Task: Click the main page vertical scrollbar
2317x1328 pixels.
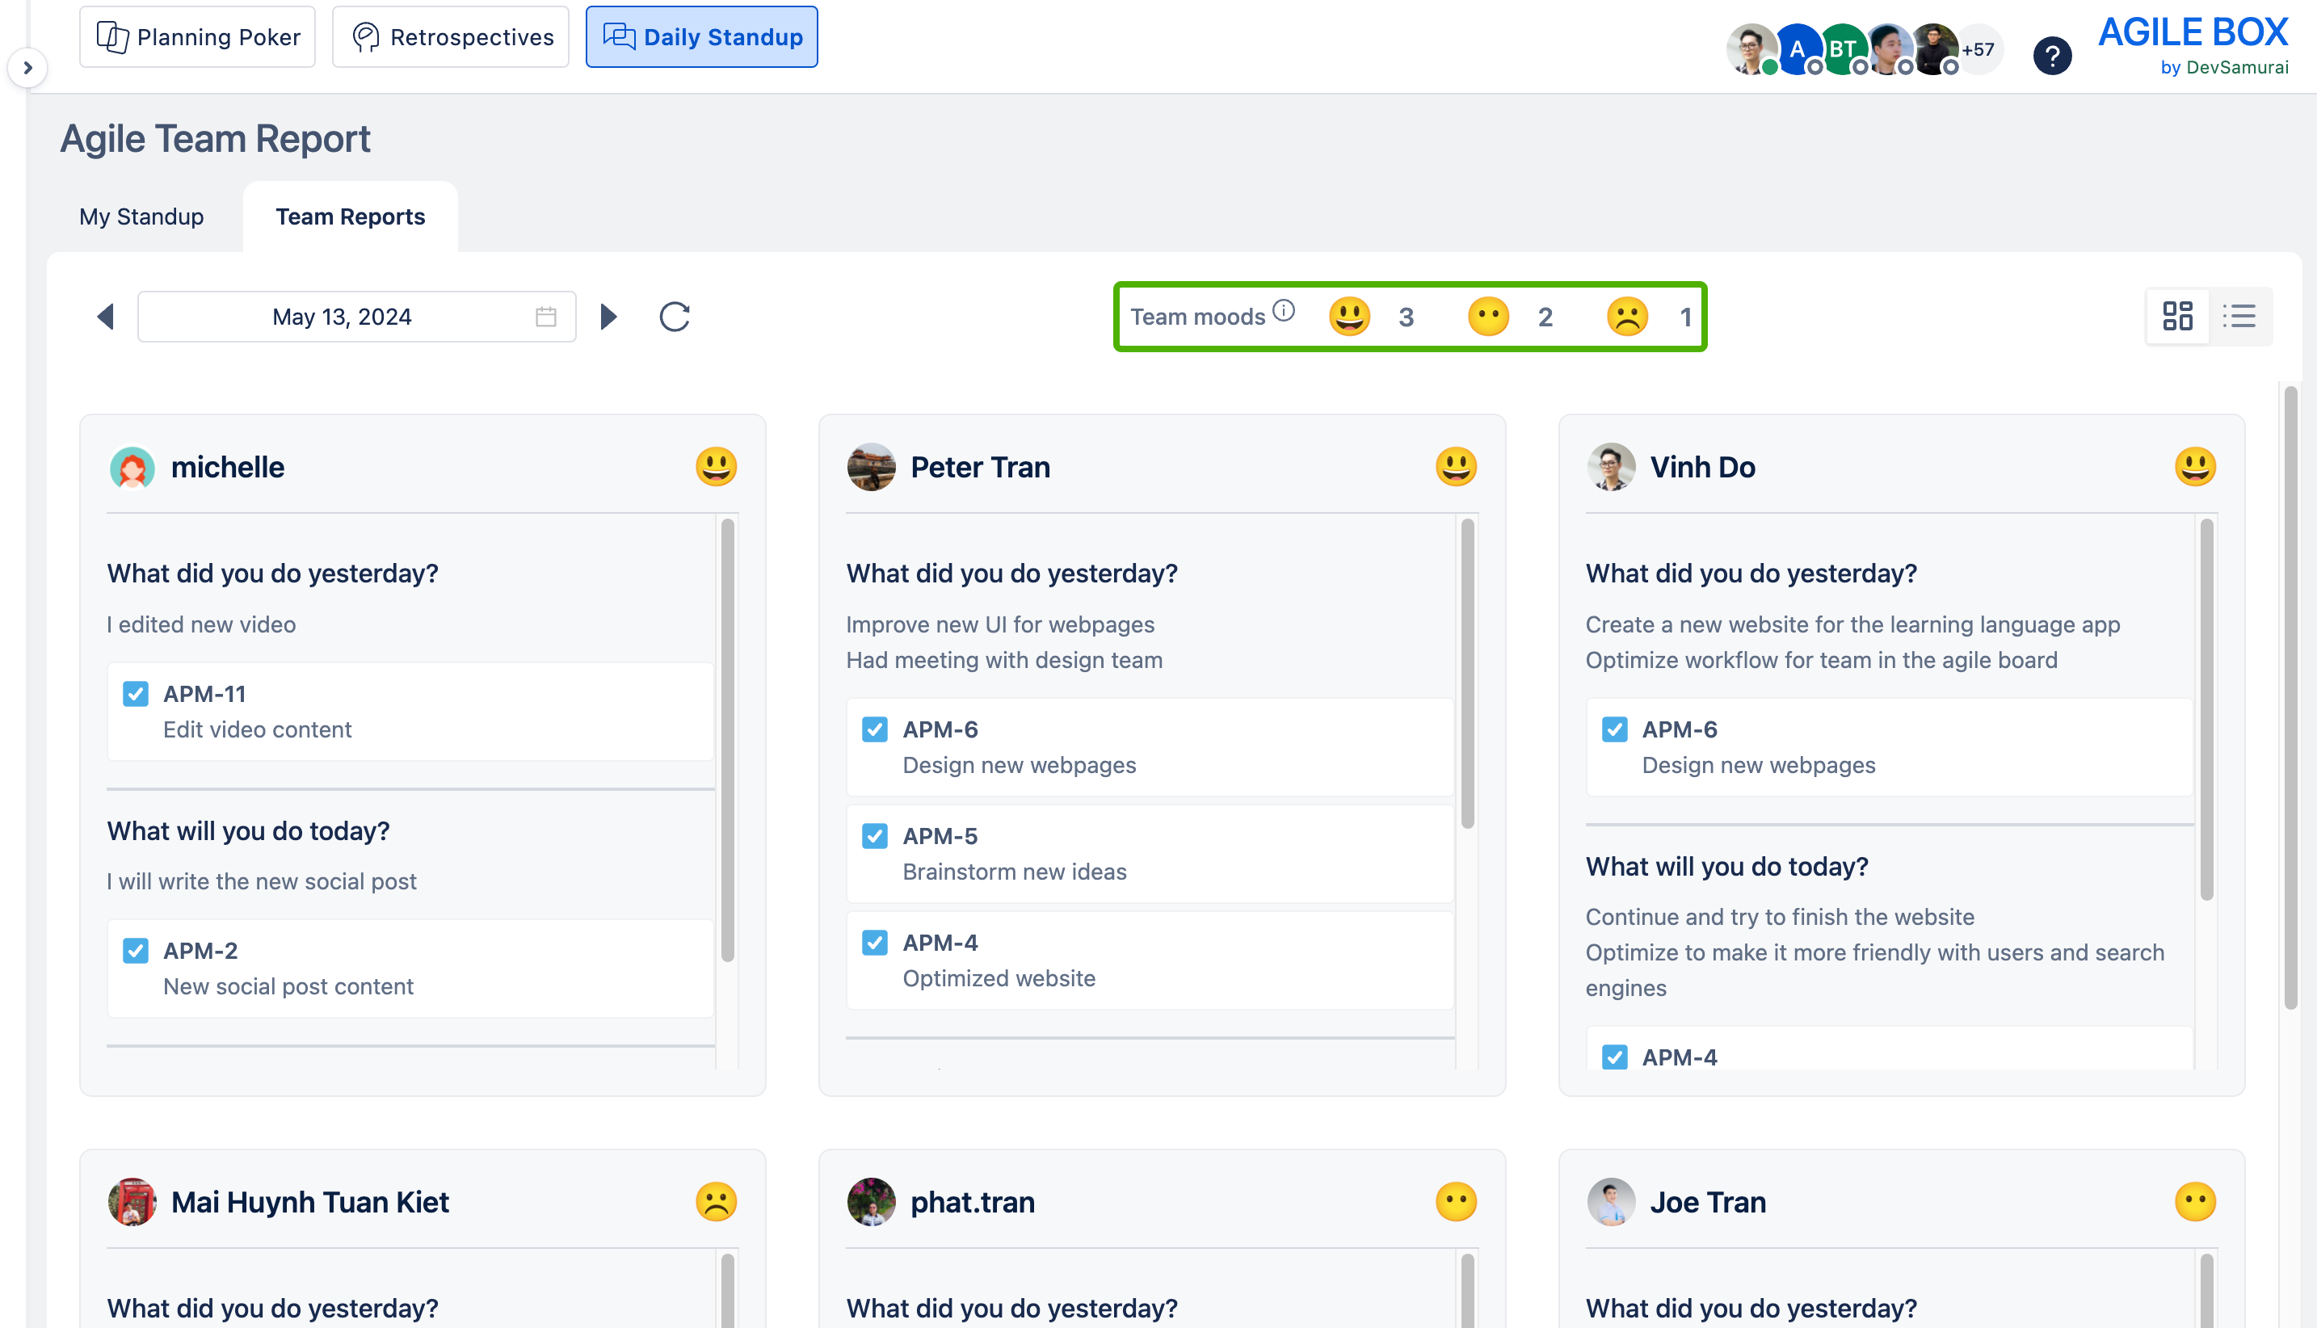Action: pyautogui.click(x=2290, y=698)
